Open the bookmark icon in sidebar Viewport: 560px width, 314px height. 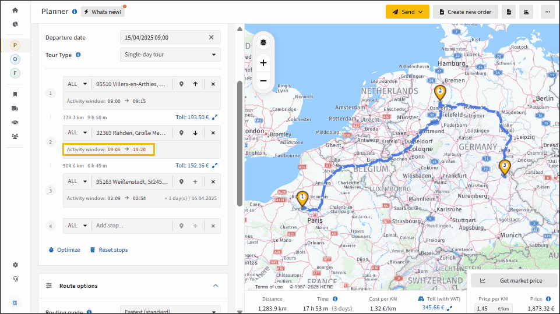[15, 94]
